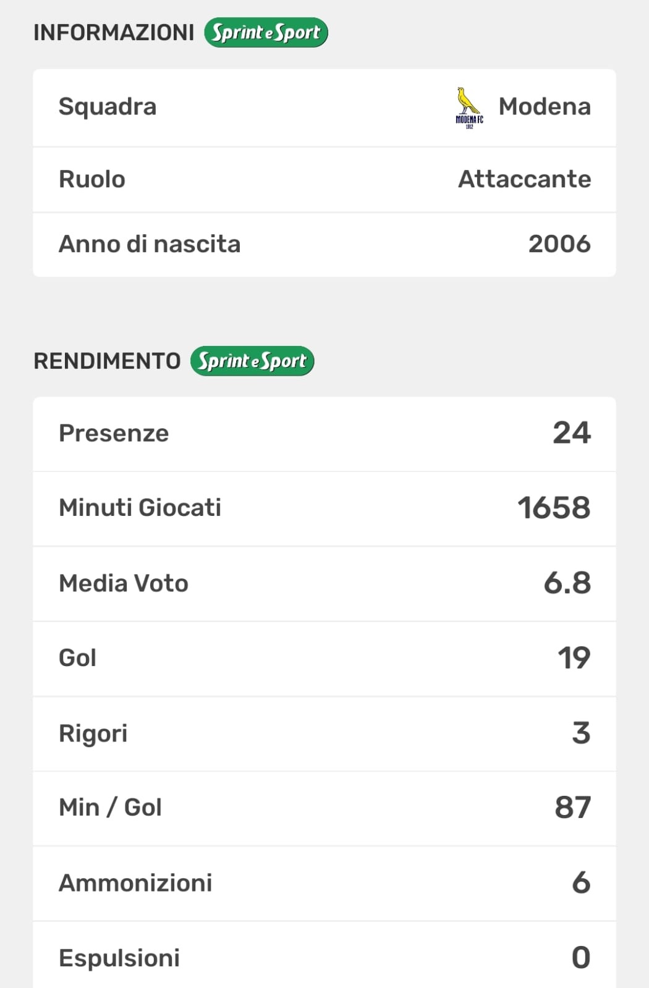Click the RENDIMENTO section heading

107,361
